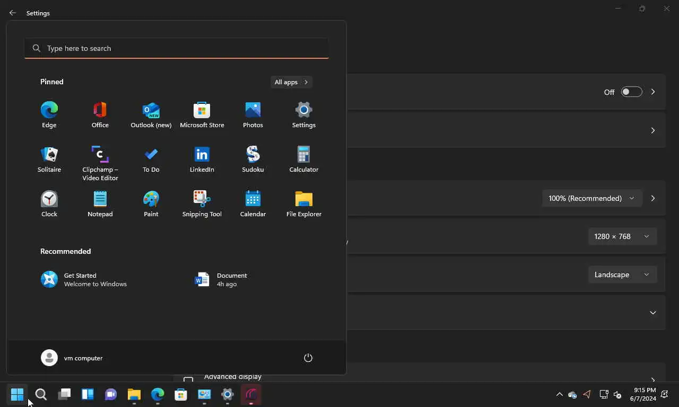Switch to Settings gear on the taskbar
Viewport: 679px width, 407px height.
(x=228, y=394)
